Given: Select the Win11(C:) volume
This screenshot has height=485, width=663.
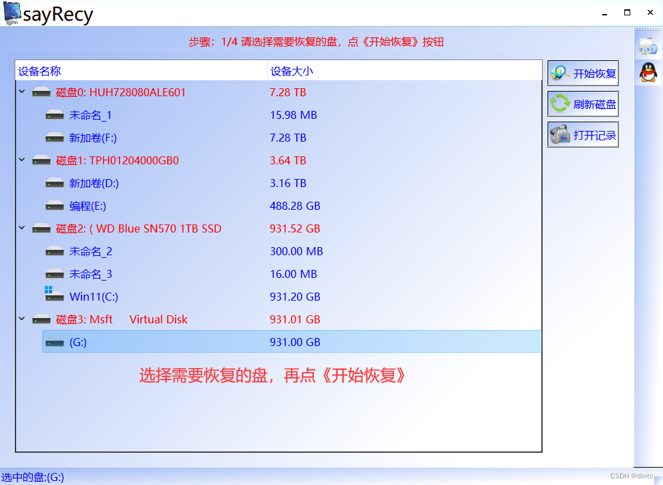Looking at the screenshot, I should pos(94,297).
